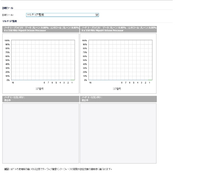Click the コア番号 label under ノード 1 chart
Screen dimensions: 203x178
click(39, 89)
